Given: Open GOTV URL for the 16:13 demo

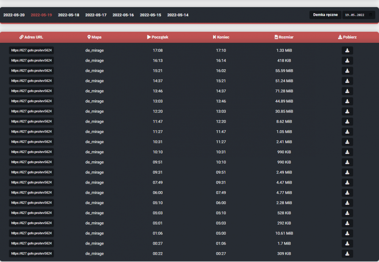Looking at the screenshot, I should click(31, 61).
